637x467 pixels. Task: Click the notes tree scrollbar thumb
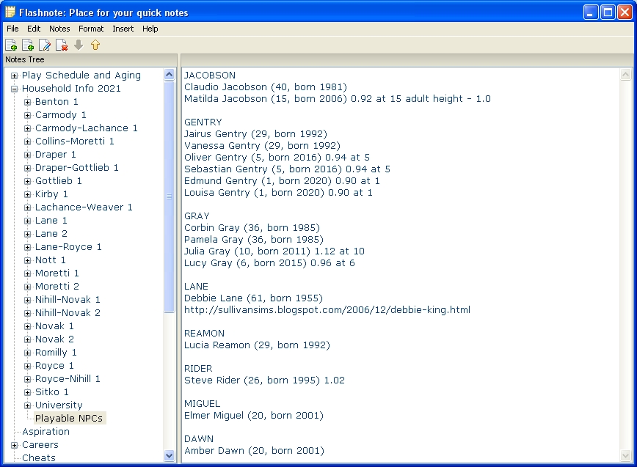pyautogui.click(x=170, y=196)
